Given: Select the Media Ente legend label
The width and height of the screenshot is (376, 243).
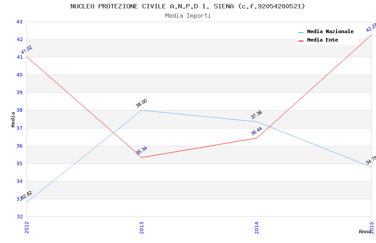Looking at the screenshot, I should point(322,40).
